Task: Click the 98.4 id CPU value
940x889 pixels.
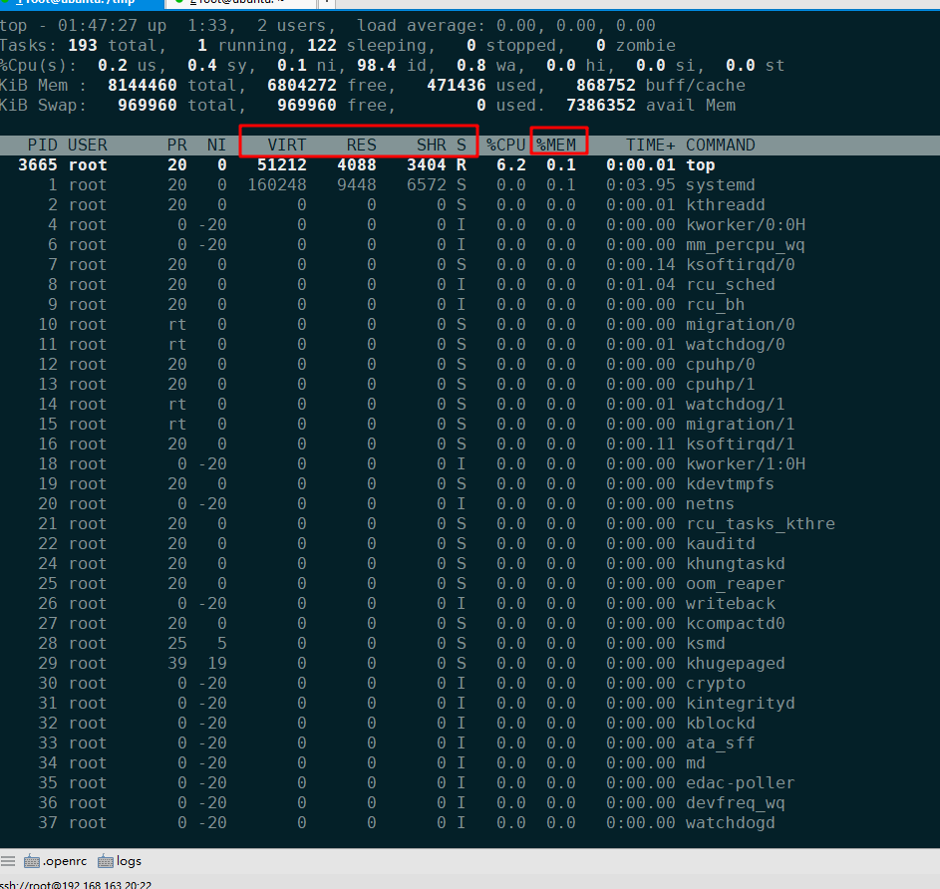Action: coord(377,66)
